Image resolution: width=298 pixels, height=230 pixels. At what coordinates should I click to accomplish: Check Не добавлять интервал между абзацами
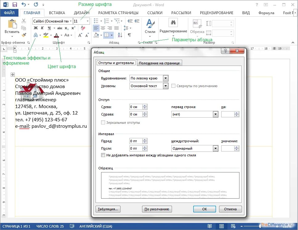103,155
